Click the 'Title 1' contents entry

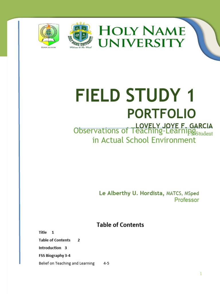(x=46, y=233)
